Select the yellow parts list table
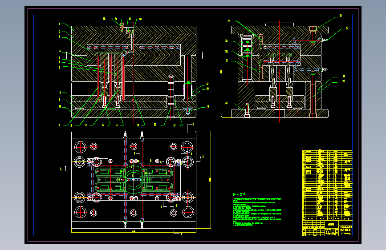Viewport: 386px width, 250px height. [x=327, y=184]
